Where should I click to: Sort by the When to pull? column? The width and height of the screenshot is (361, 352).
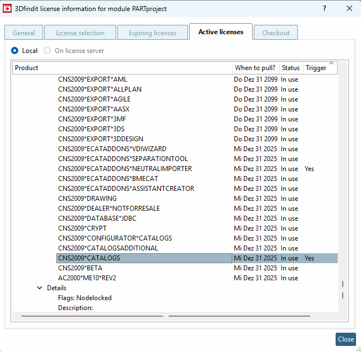(256, 68)
